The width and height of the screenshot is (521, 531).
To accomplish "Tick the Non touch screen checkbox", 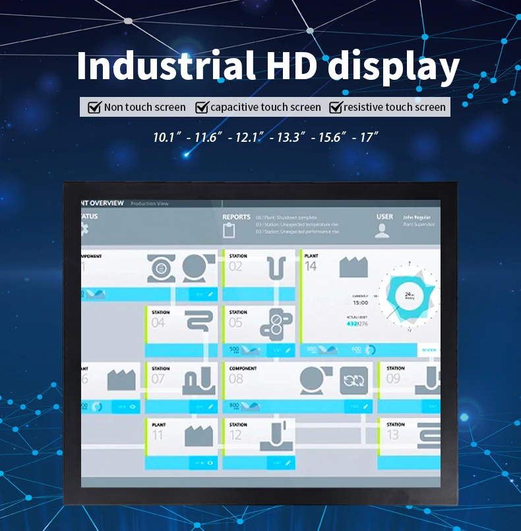I will click(x=94, y=108).
